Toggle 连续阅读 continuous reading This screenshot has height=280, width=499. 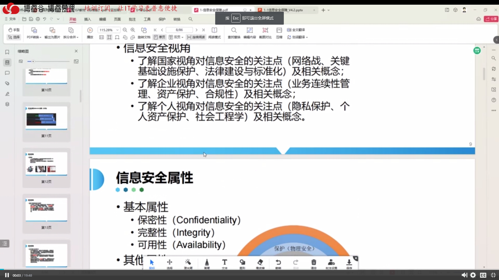tap(196, 37)
